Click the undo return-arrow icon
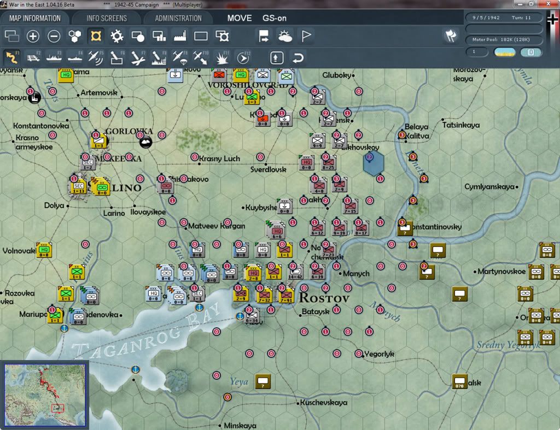 [x=298, y=57]
